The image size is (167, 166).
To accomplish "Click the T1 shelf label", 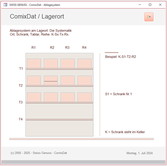I will pos(21,68).
